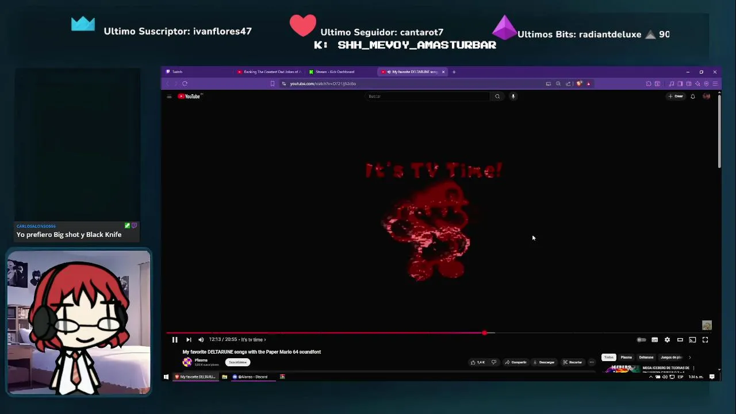Image resolution: width=736 pixels, height=414 pixels.
Task: Open the YouTube hamburger guide menu
Action: coord(169,97)
